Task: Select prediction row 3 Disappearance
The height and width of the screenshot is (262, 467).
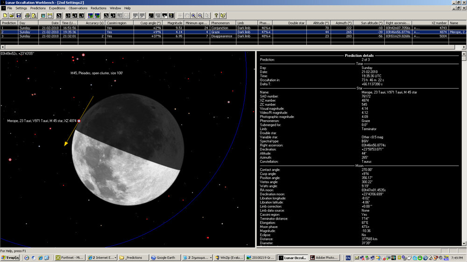Action: point(220,36)
